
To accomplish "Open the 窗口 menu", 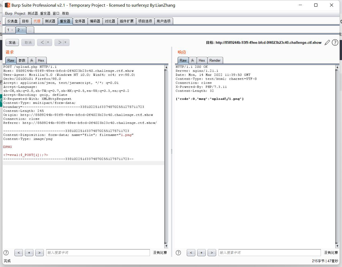I will click(x=56, y=13).
